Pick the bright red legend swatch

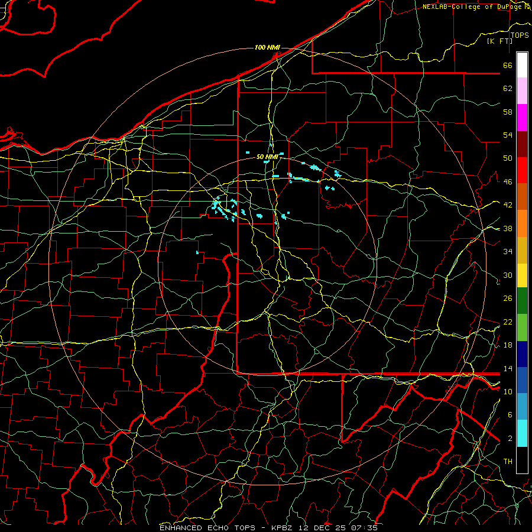click(x=522, y=170)
